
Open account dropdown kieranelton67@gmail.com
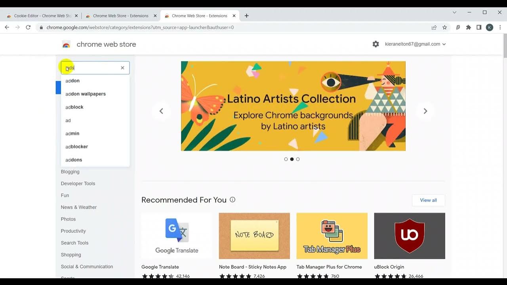click(x=416, y=44)
